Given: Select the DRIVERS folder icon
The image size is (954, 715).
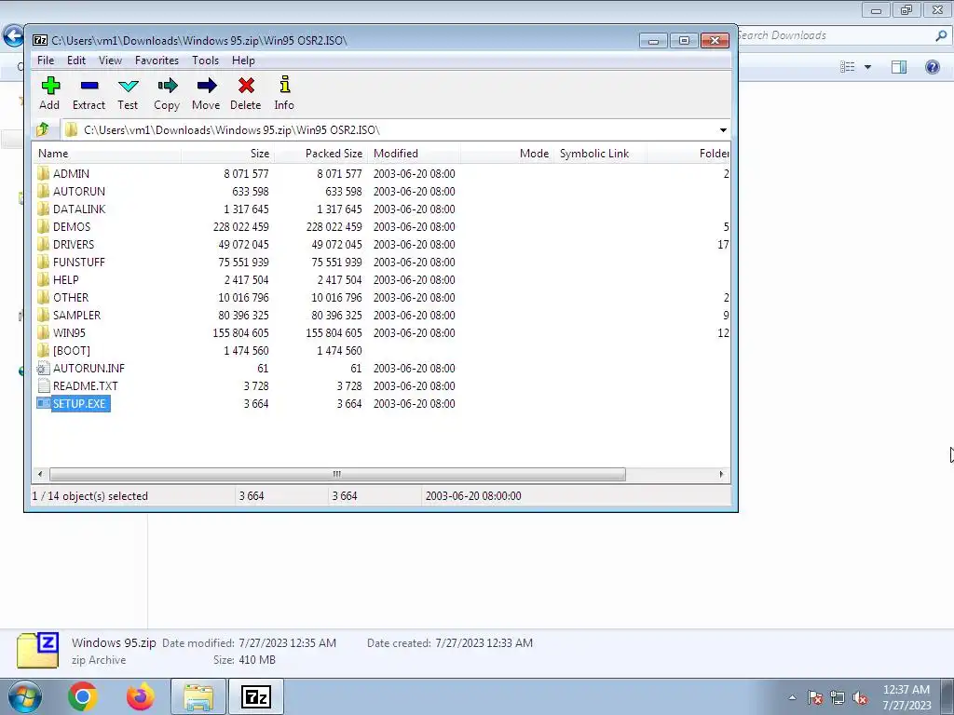Looking at the screenshot, I should tap(43, 245).
